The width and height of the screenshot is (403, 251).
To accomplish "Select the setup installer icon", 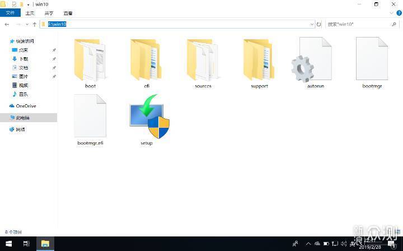I will click(149, 117).
